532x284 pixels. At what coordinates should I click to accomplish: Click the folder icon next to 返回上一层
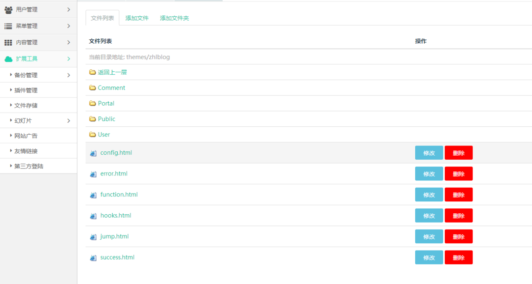tap(92, 72)
